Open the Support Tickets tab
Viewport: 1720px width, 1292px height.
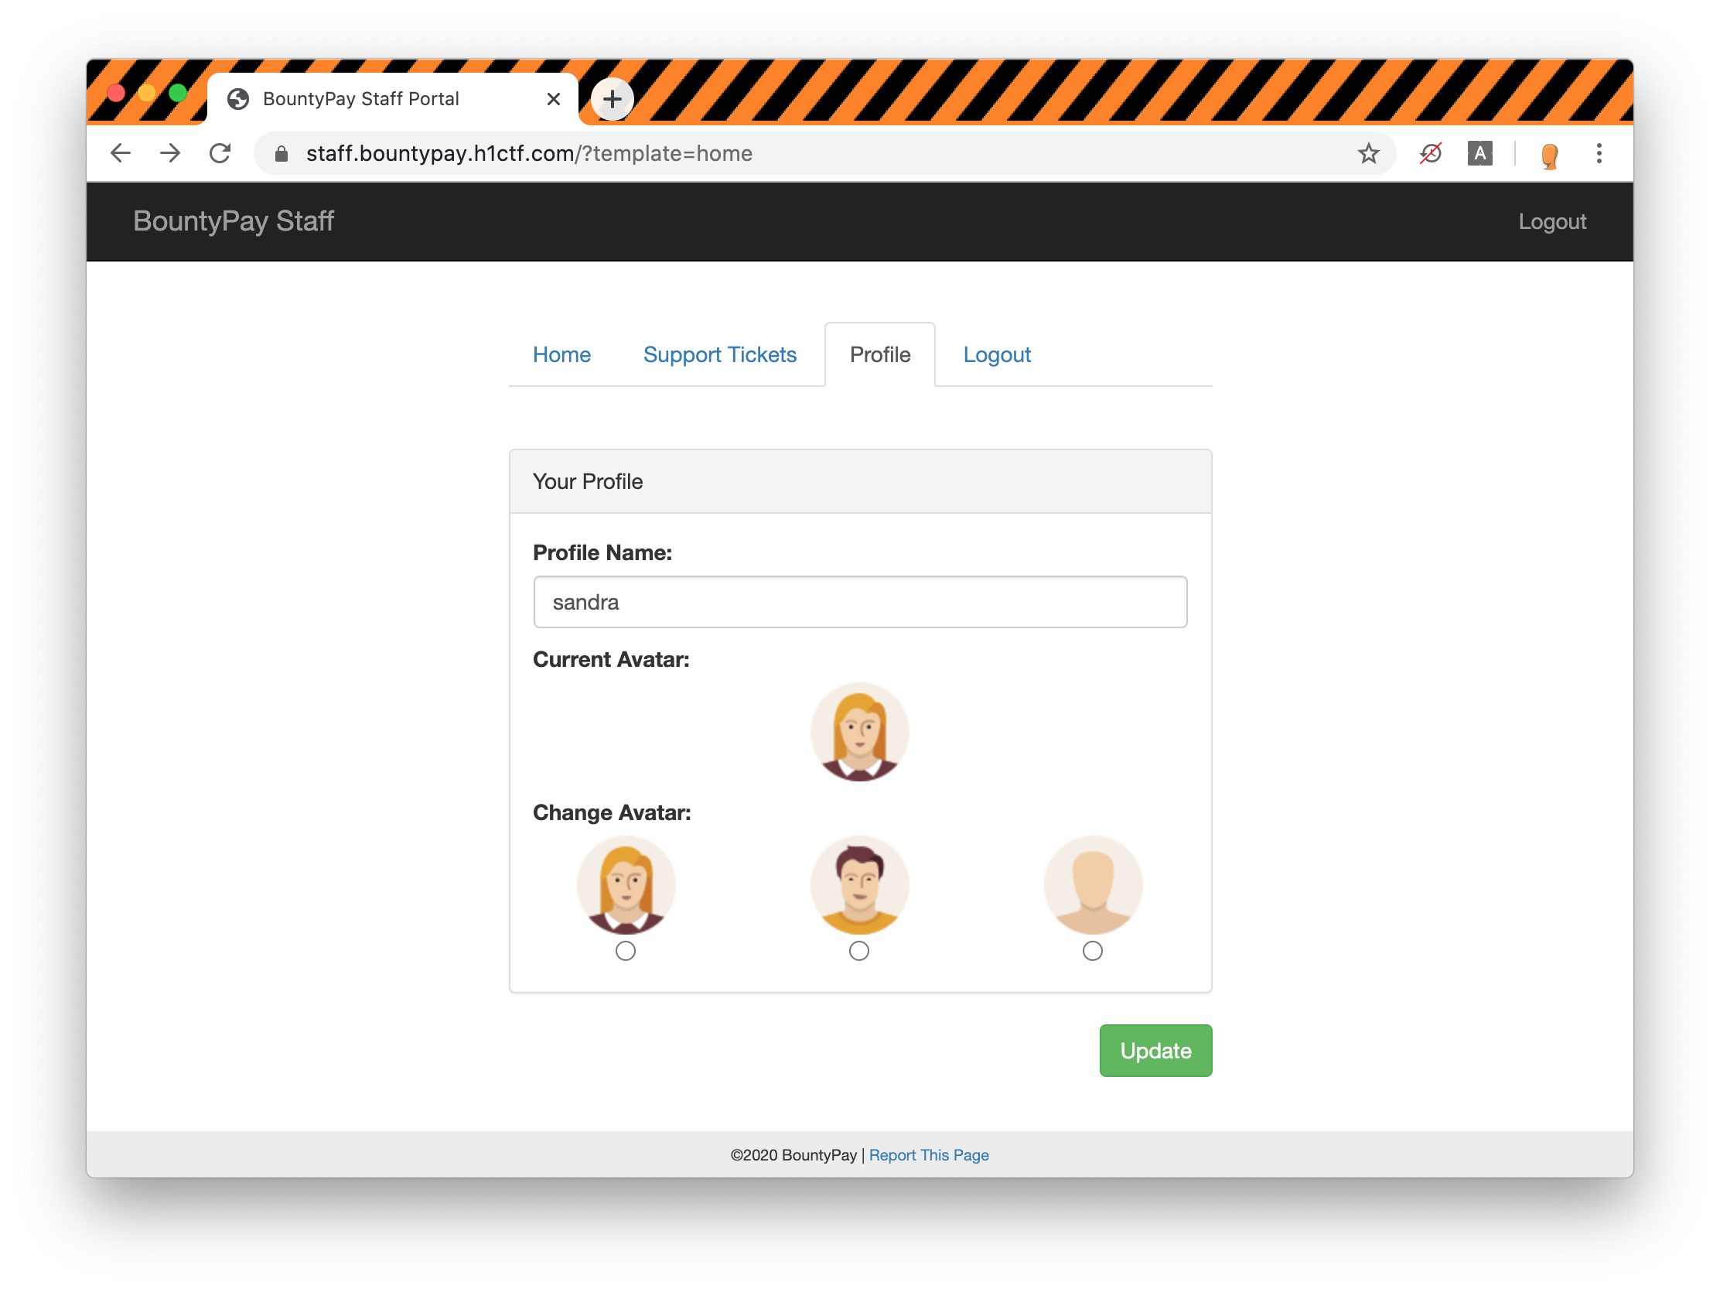click(x=719, y=354)
